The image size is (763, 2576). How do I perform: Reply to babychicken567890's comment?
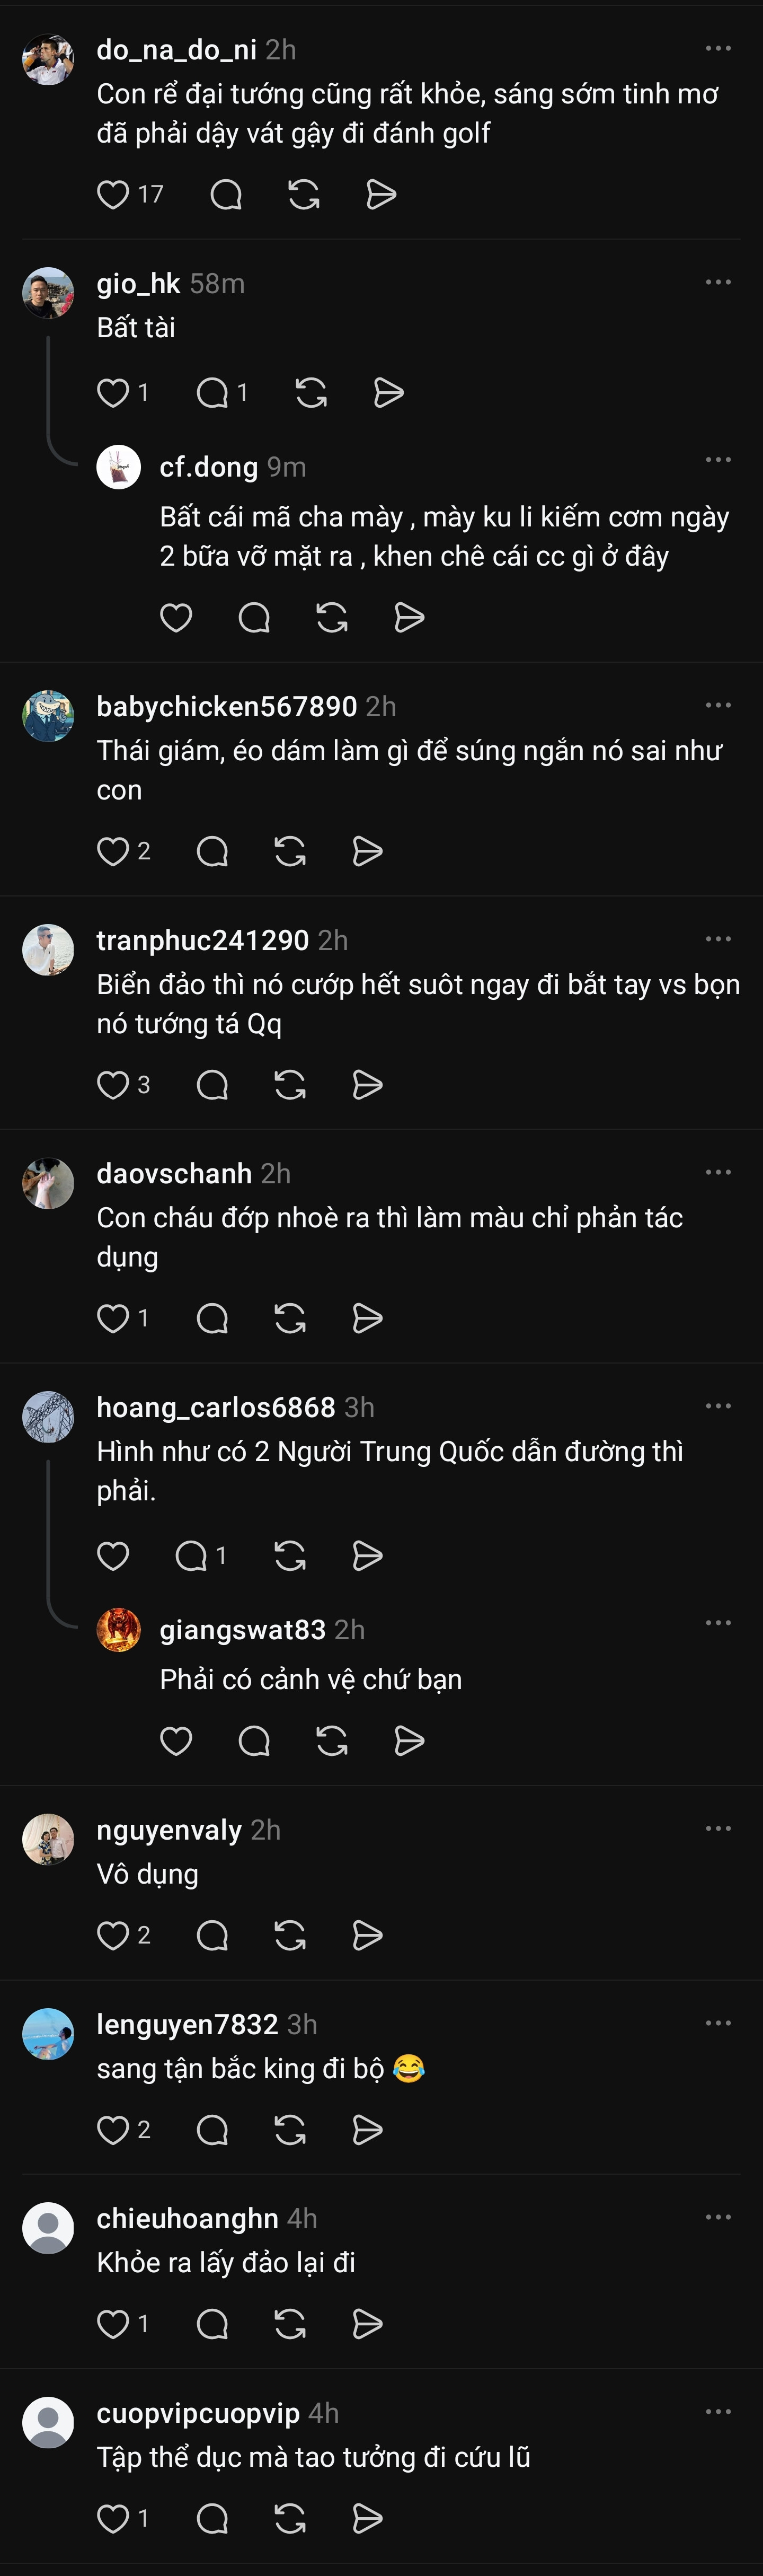pos(212,851)
